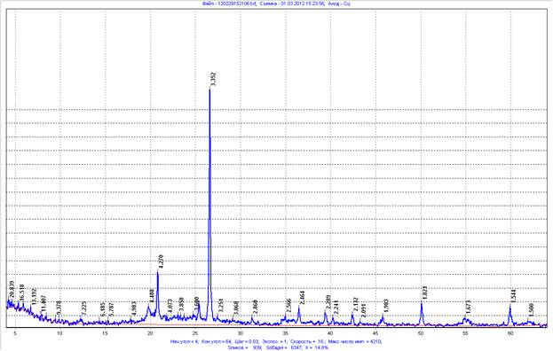Select the 5.787 peak label
Image resolution: width=553 pixels, height=351 pixels.
click(111, 309)
